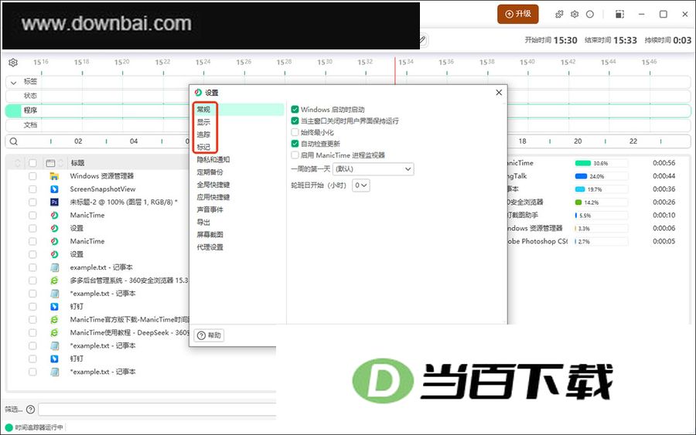Open 应用快捷键 settings category
The image size is (696, 435).
(213, 197)
